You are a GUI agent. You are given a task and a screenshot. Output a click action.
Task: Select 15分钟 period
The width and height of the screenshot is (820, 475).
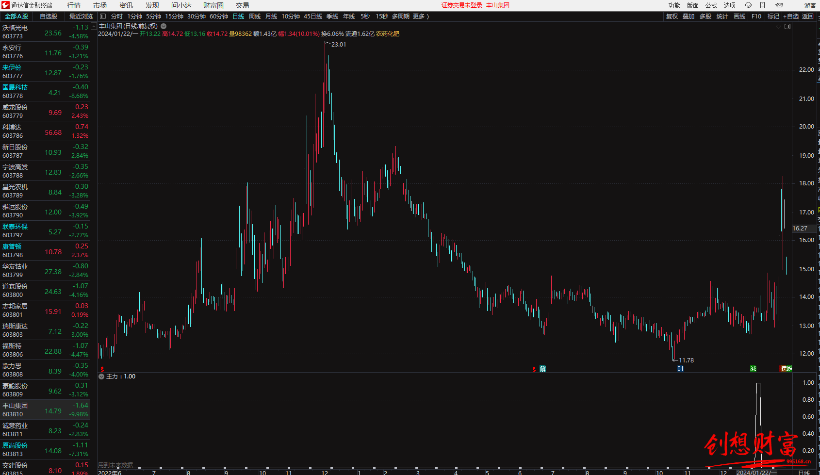coord(174,16)
